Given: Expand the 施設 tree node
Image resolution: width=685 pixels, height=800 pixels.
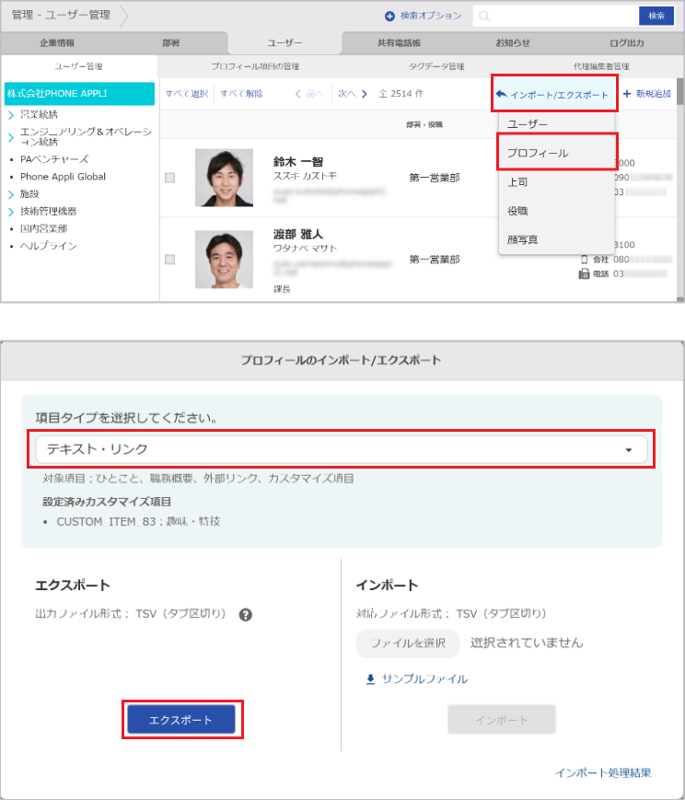Looking at the screenshot, I should pos(11,194).
